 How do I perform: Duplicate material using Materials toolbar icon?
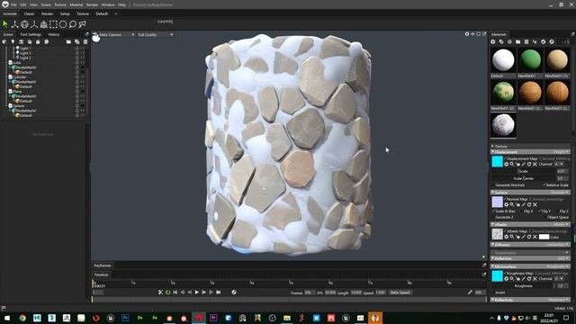[x=501, y=42]
